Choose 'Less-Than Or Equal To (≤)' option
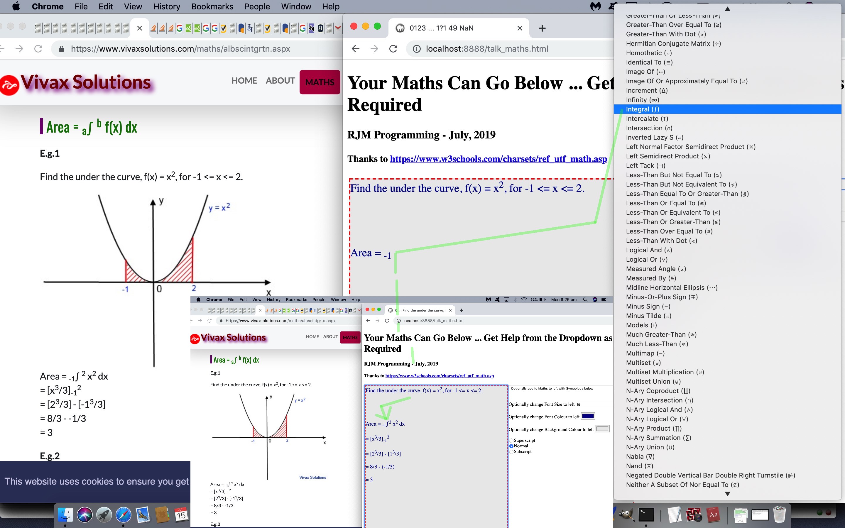Image resolution: width=845 pixels, height=528 pixels. coord(727,203)
